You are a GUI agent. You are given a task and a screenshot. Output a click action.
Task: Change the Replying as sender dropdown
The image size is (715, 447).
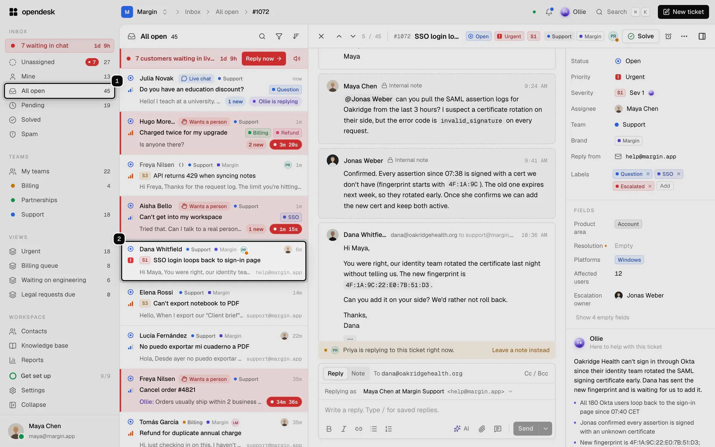coord(438,391)
